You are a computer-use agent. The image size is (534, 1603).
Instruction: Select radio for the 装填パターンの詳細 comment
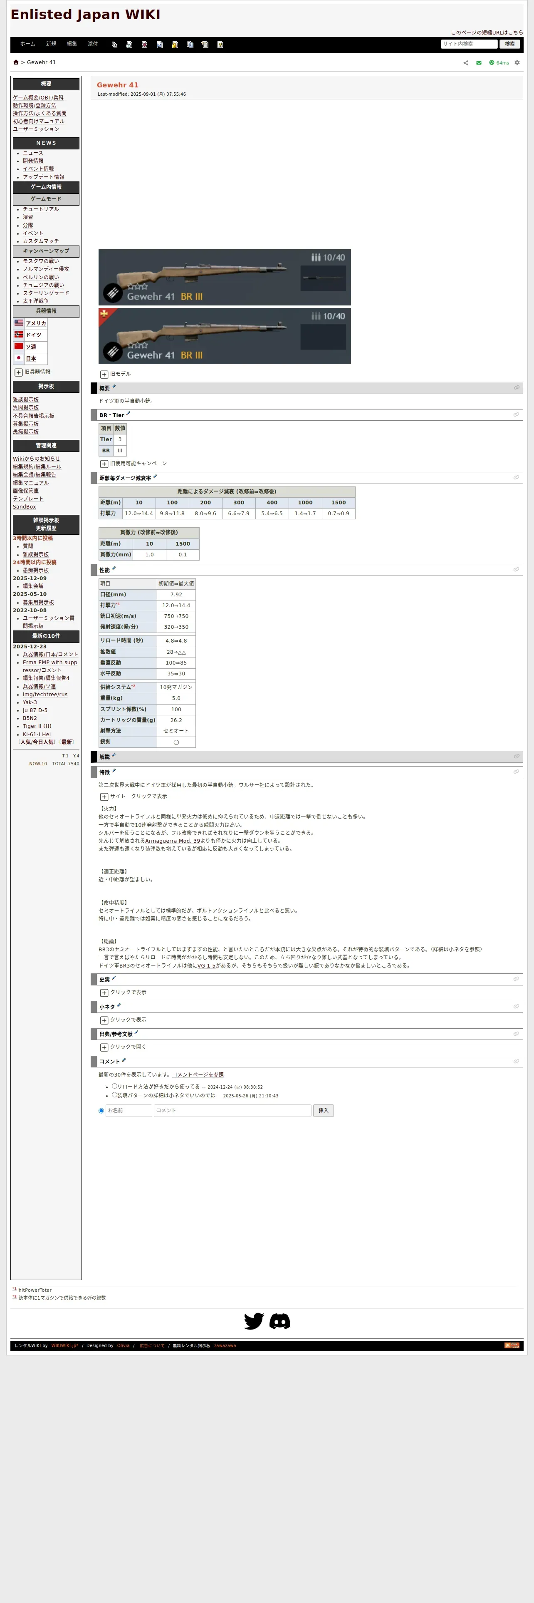coord(114,1094)
